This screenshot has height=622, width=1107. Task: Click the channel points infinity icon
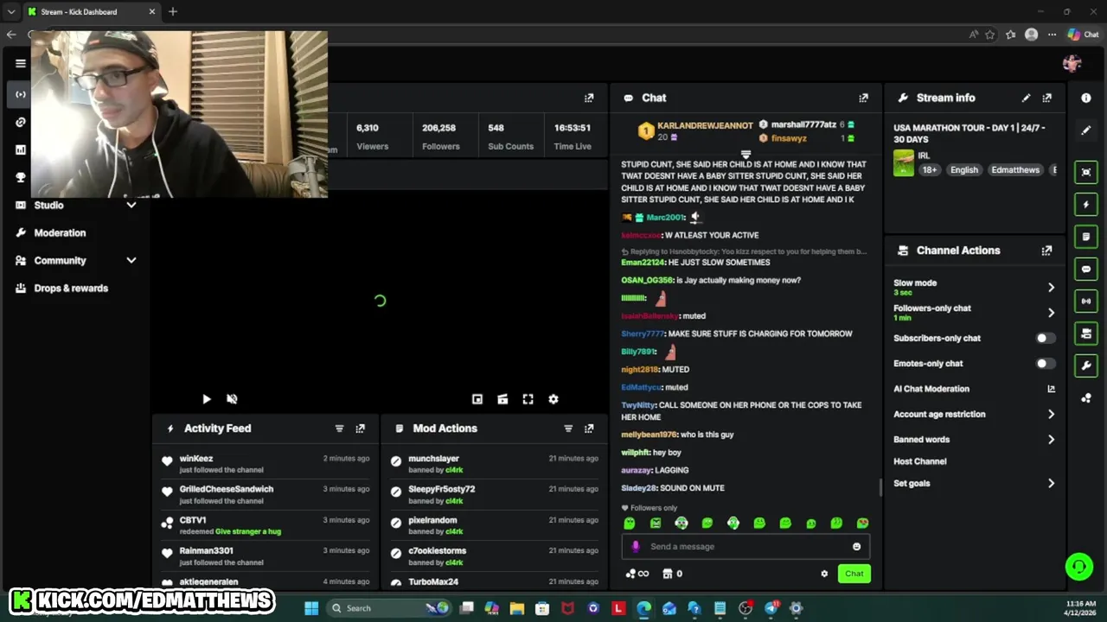click(x=637, y=574)
